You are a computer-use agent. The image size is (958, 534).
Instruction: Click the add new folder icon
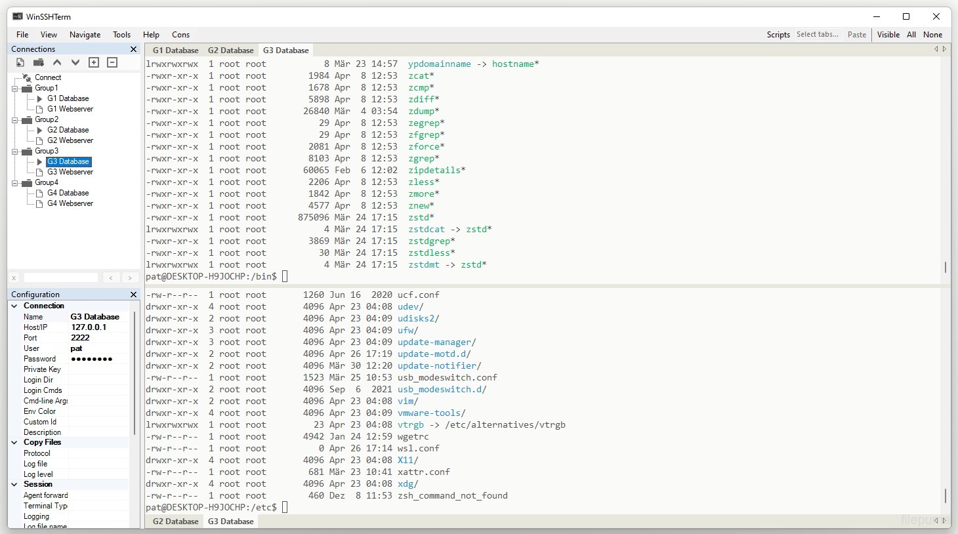tap(39, 62)
